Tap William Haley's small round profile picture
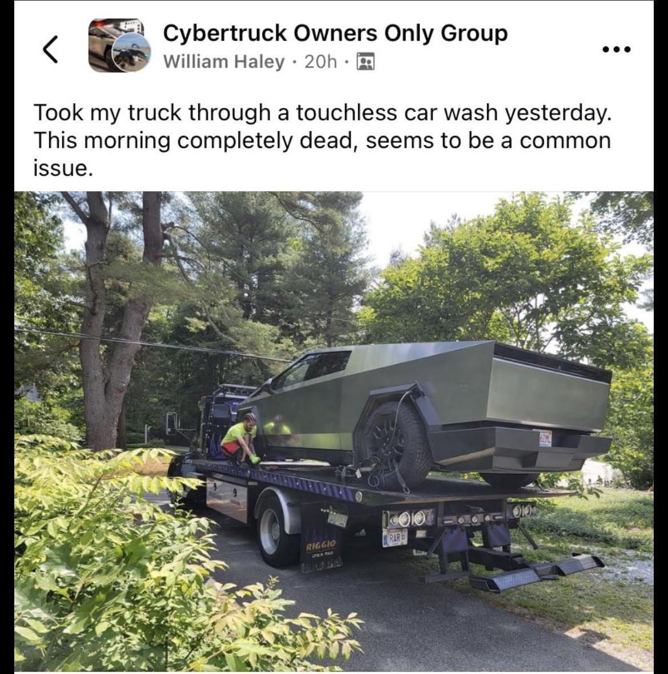This screenshot has height=674, width=668. tap(131, 53)
